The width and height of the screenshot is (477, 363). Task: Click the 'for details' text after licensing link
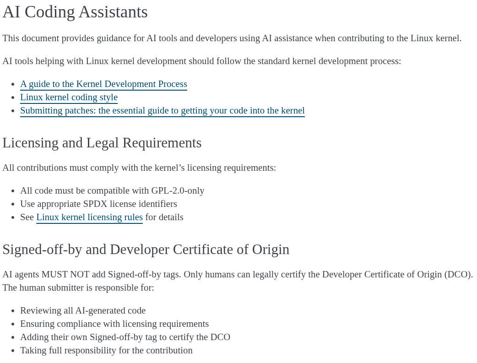click(164, 217)
